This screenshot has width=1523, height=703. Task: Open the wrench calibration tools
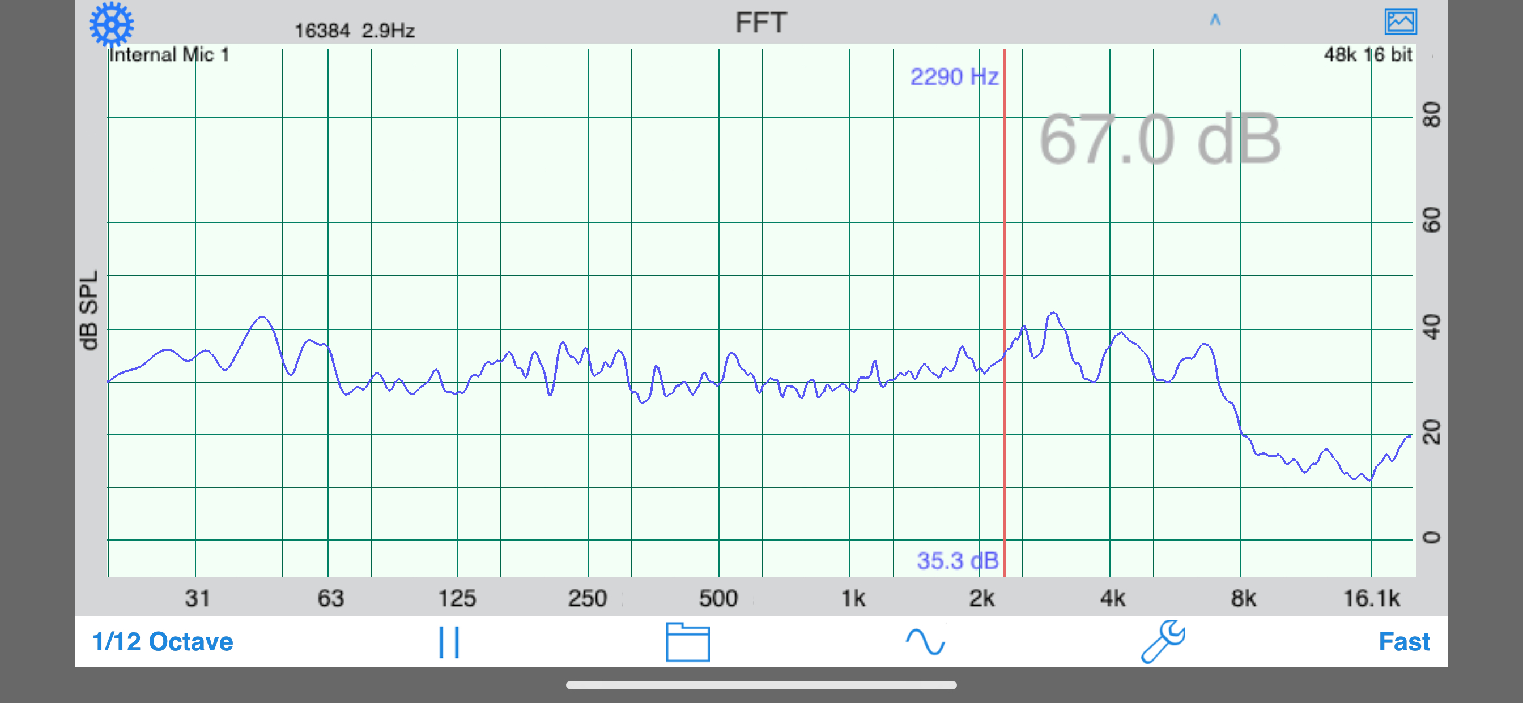point(1164,641)
